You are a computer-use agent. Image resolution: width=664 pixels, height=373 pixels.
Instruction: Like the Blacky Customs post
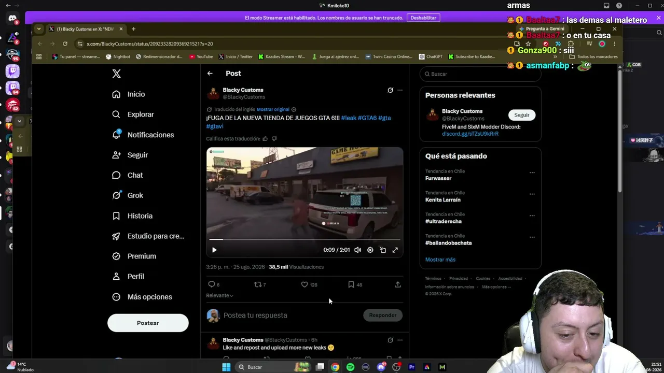click(305, 284)
